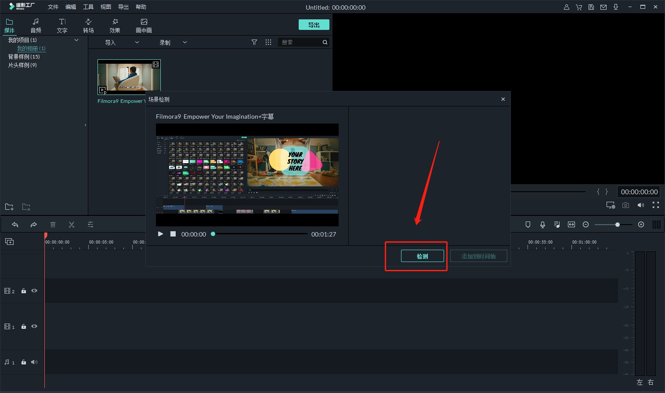Click the Detect (检测) button

(422, 256)
